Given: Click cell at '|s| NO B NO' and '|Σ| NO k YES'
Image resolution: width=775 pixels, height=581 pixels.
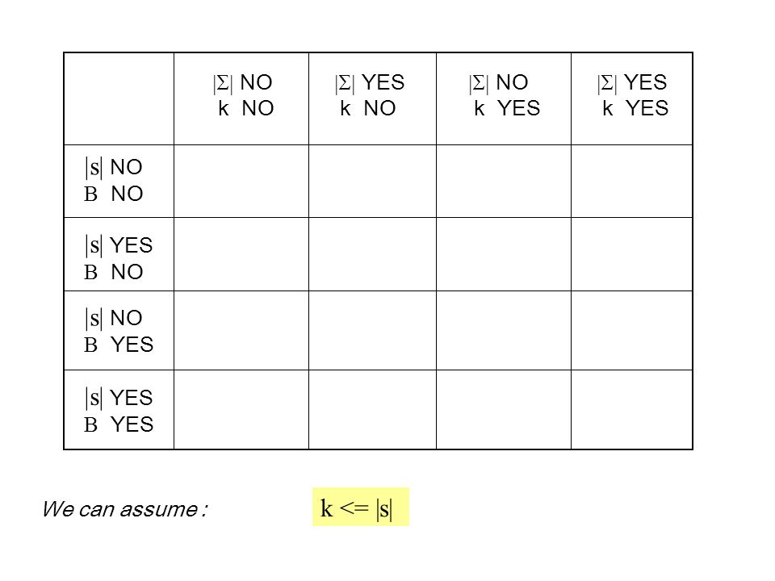Looking at the screenshot, I should coord(504,181).
